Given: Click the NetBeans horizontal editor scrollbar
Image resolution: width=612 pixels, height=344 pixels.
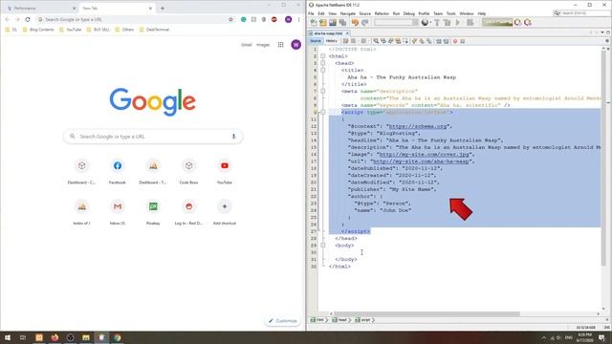Looking at the screenshot, I should point(427,313).
